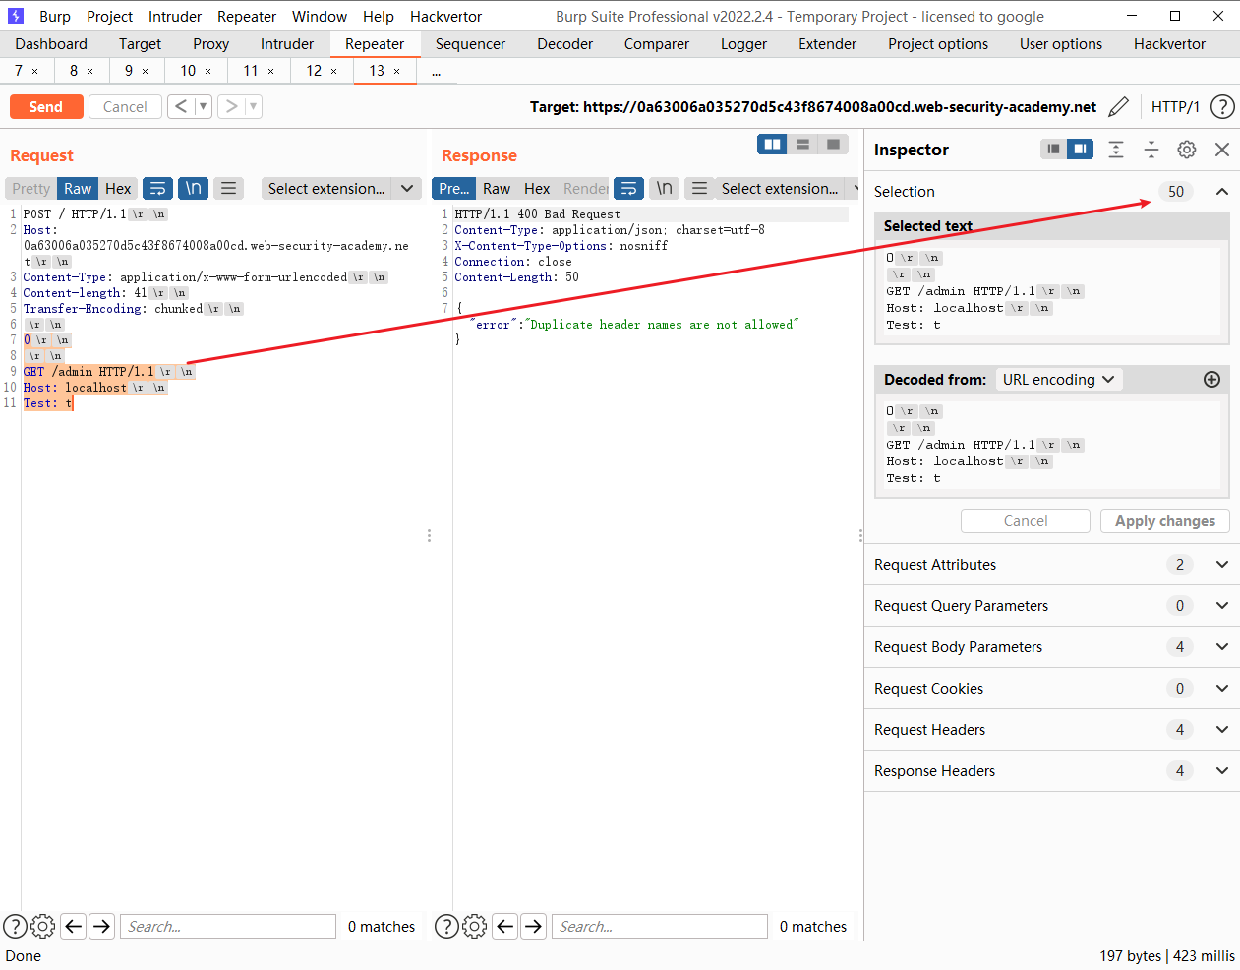This screenshot has height=970, width=1240.
Task: Switch to top-bottom request/response layout
Action: (x=803, y=145)
